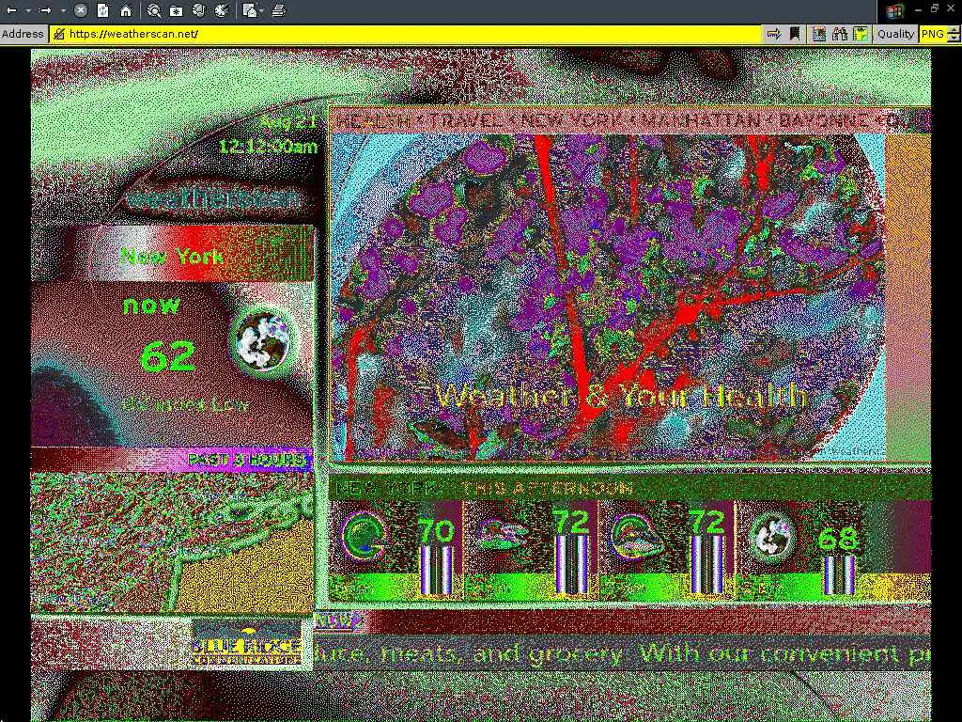
Task: Click the Quality button
Action: pos(895,34)
